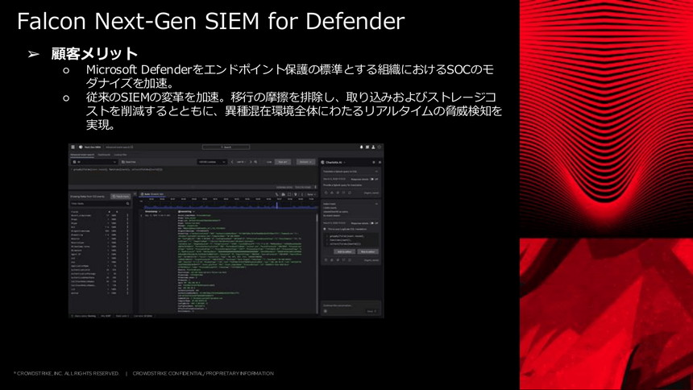Step to the previous time interval
Image resolution: width=693 pixels, height=390 pixels.
[232, 162]
